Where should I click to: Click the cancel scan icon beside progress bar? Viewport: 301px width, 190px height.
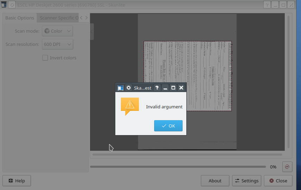(x=287, y=167)
